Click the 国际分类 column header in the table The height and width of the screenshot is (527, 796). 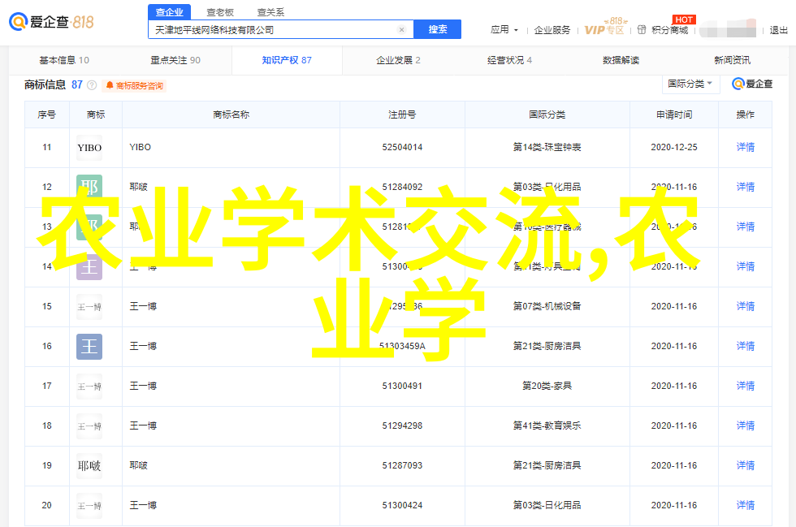click(547, 114)
